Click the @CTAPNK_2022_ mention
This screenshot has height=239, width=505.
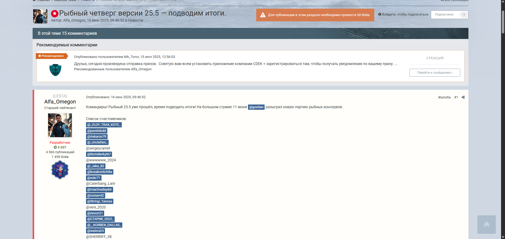click(100, 219)
